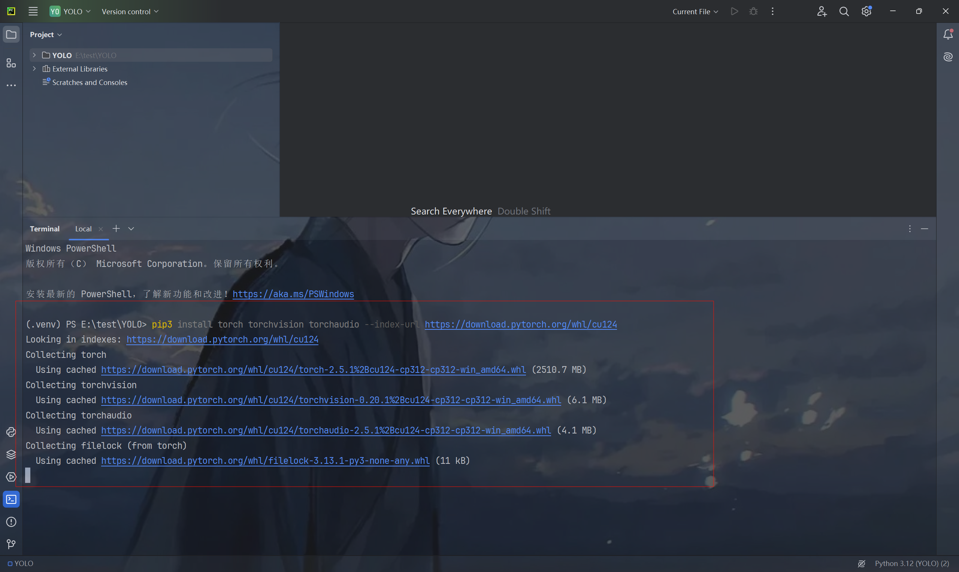Viewport: 959px width, 572px height.
Task: Open the Version control dropdown menu
Action: tap(130, 12)
